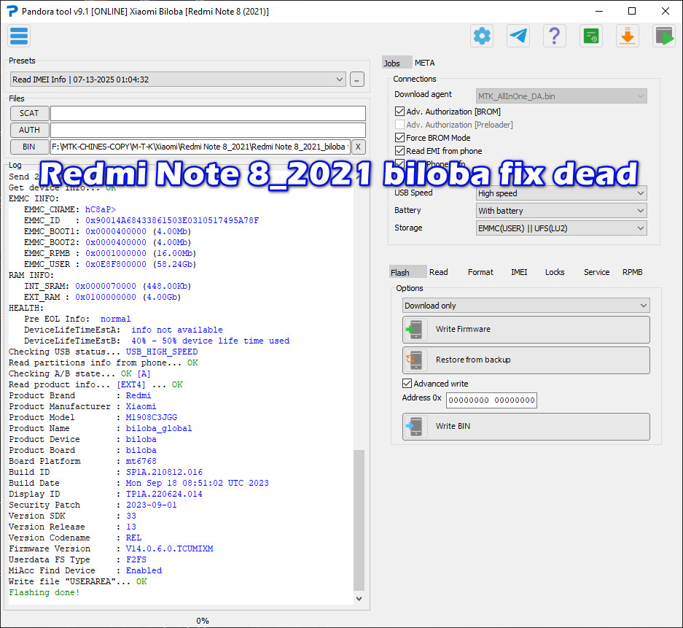Screen dimensions: 683x628
Task: Open the Telegram channel icon
Action: [x=518, y=36]
